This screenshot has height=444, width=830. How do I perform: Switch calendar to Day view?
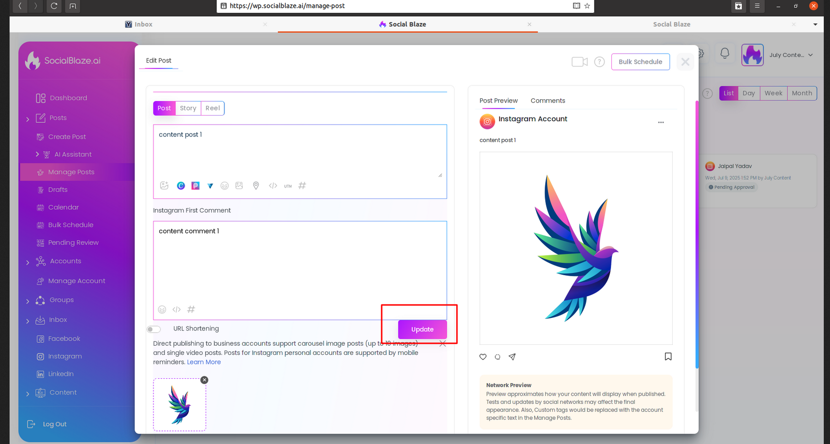click(748, 93)
